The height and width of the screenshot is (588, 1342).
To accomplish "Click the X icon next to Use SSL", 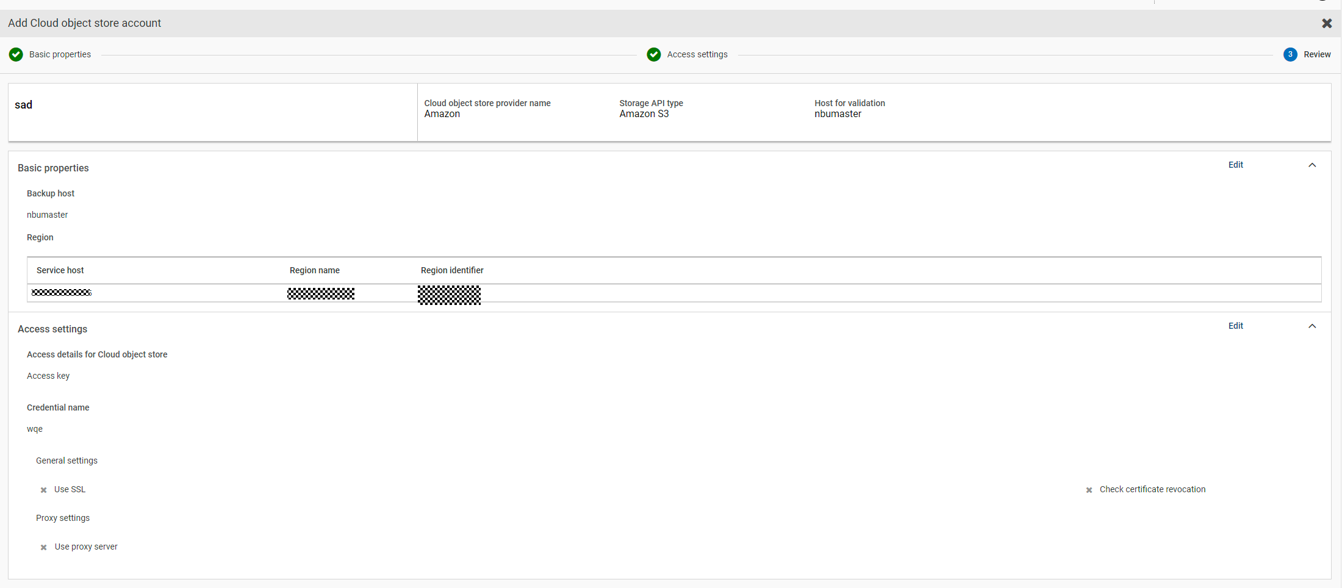I will (x=44, y=490).
